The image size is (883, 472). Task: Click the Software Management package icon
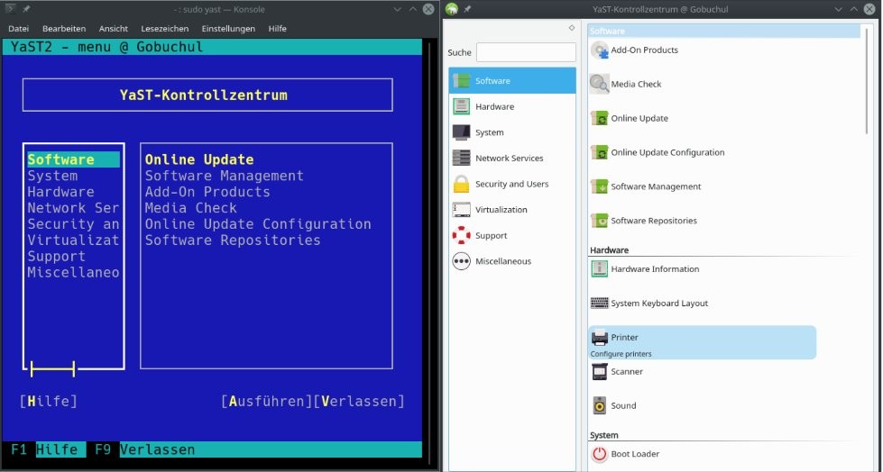599,186
